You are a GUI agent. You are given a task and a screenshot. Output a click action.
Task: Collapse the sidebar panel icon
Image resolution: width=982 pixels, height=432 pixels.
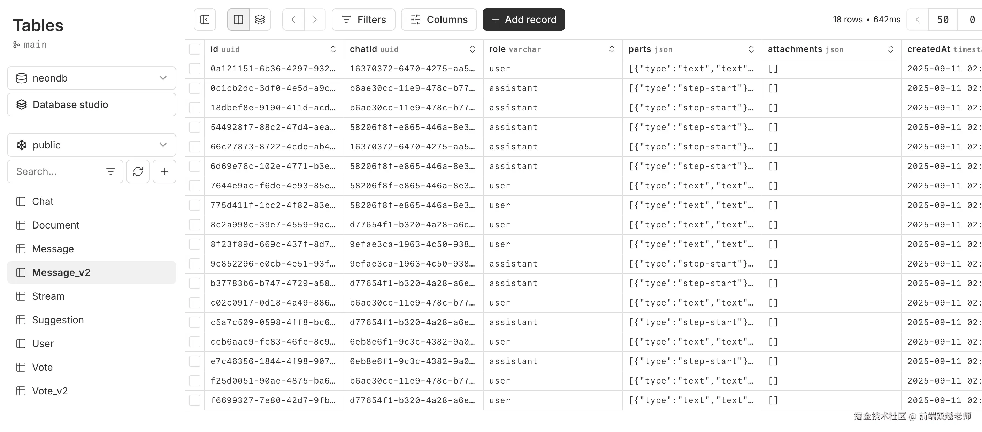[x=205, y=20]
